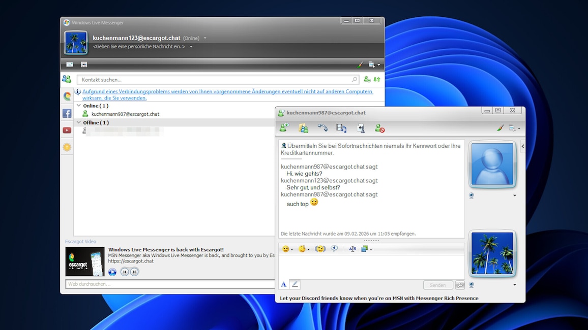The image size is (588, 330).
Task: Open the emoticon smiley picker
Action: click(287, 249)
